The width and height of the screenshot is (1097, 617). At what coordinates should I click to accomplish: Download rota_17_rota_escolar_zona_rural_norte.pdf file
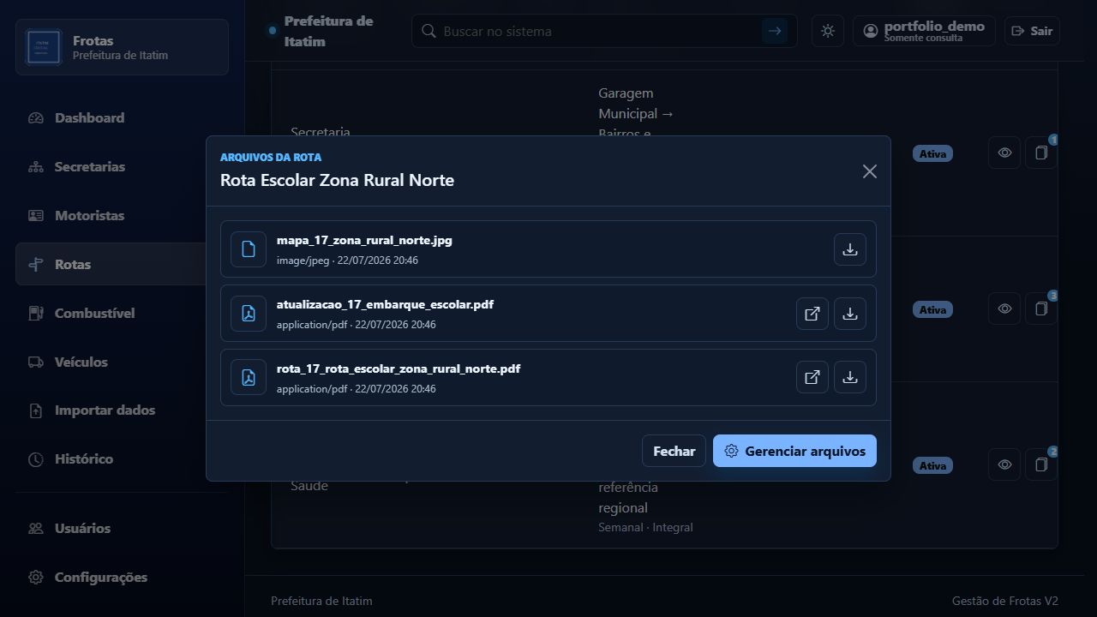(850, 377)
